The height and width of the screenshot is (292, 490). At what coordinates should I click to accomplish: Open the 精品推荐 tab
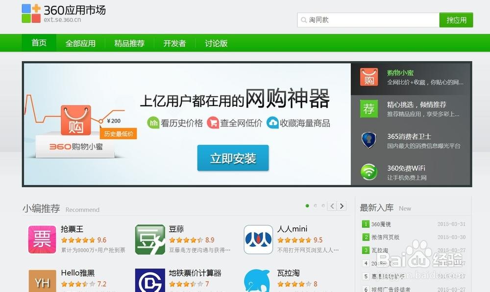[x=129, y=43]
